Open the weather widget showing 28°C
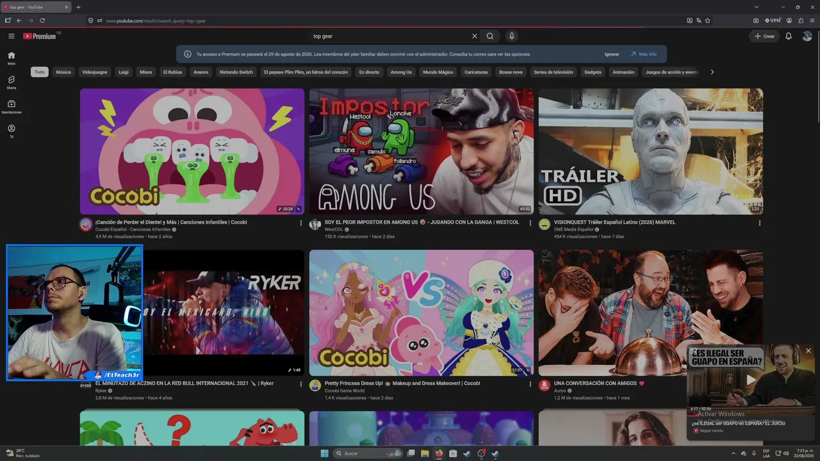The height and width of the screenshot is (461, 820). coord(23,453)
